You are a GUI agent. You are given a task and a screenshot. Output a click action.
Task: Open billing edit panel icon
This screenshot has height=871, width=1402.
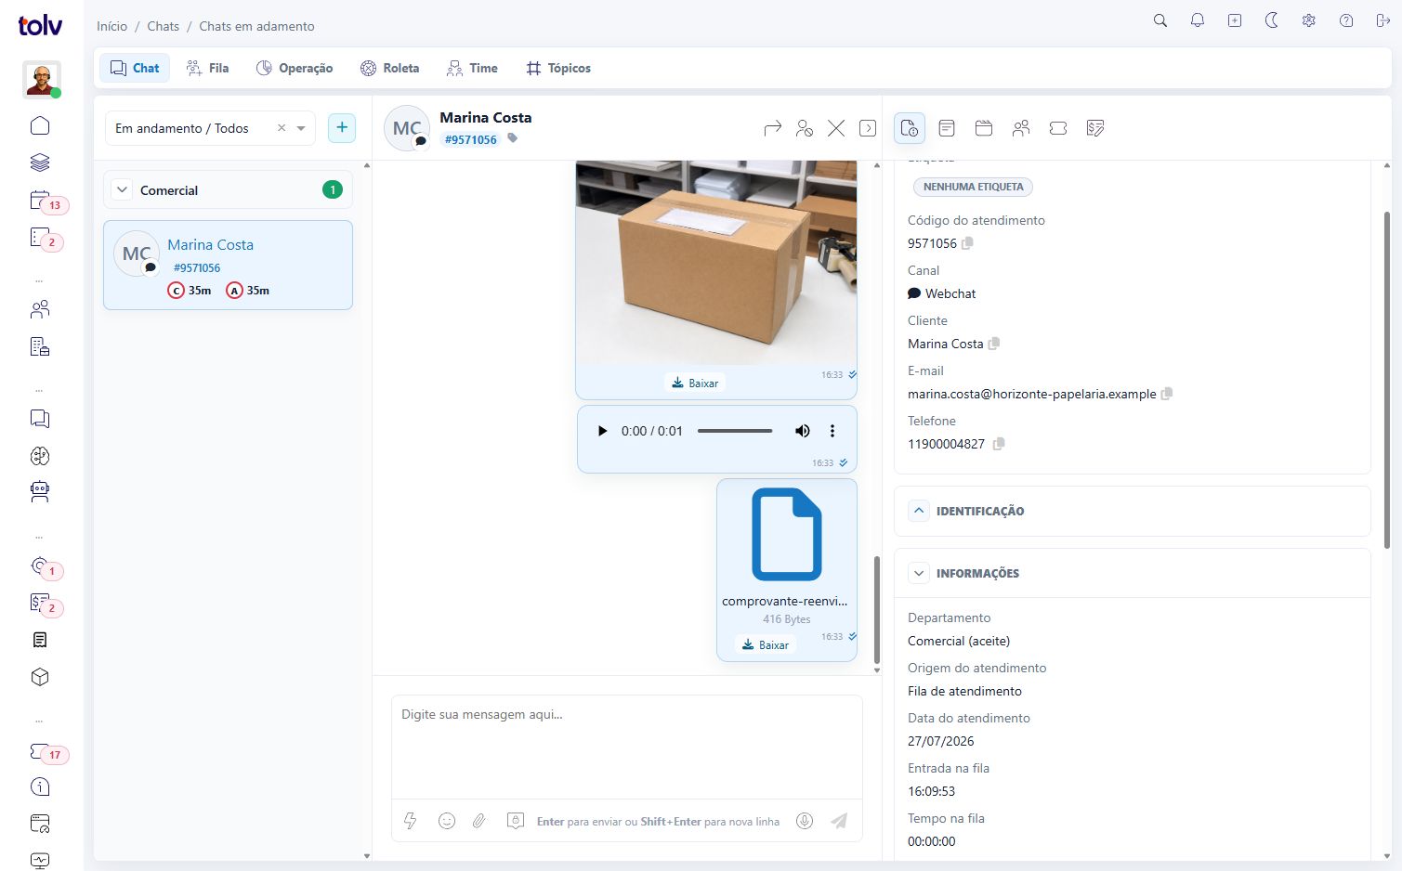tap(1095, 128)
